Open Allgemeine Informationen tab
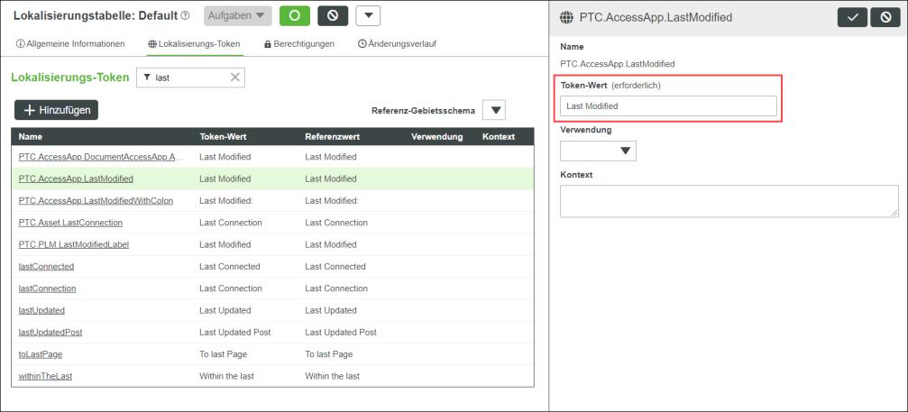Image resolution: width=908 pixels, height=412 pixels. [x=70, y=44]
